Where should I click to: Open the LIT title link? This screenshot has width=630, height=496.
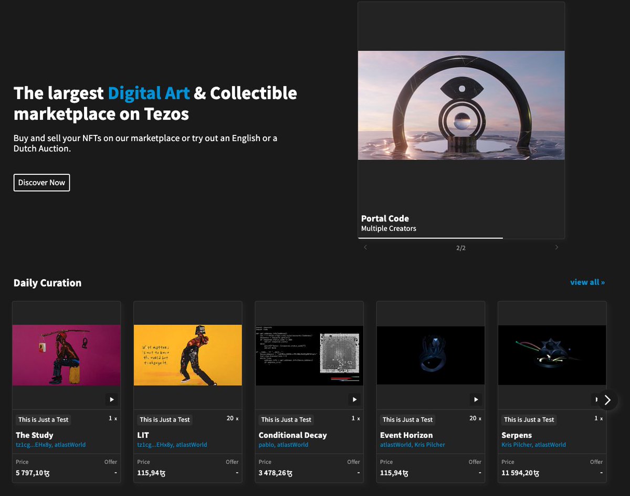[x=143, y=435]
